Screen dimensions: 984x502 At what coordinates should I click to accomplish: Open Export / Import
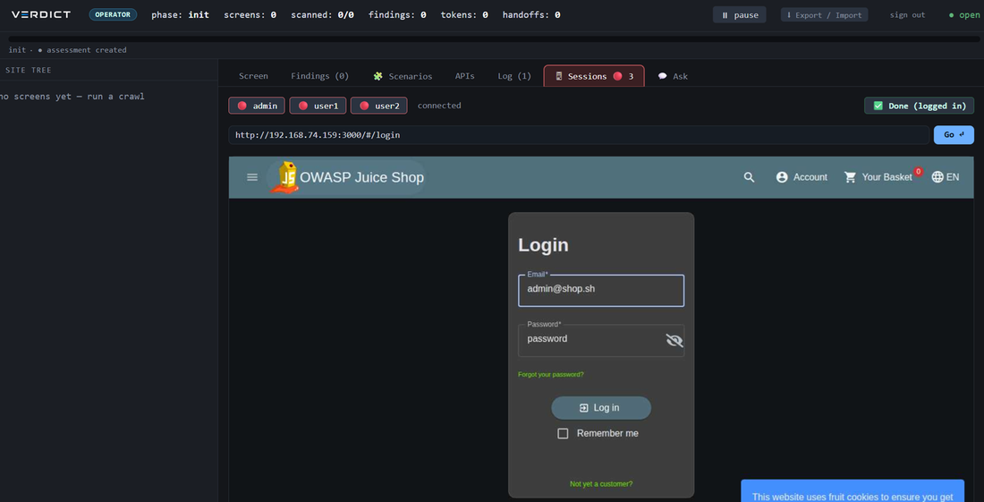[x=824, y=15]
